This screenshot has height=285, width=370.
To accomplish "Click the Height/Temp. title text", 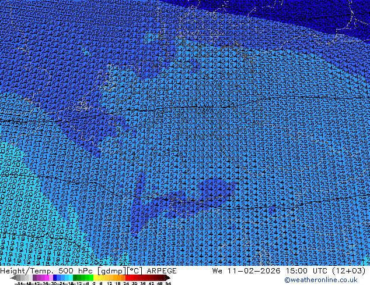I will (x=27, y=271).
